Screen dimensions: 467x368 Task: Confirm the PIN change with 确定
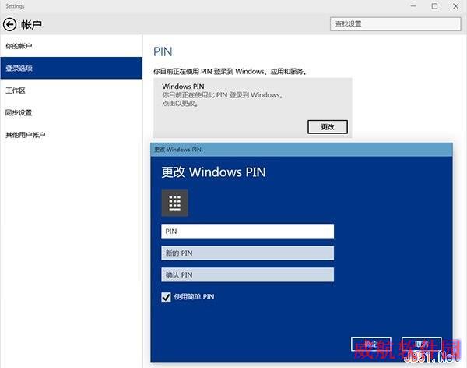370,345
